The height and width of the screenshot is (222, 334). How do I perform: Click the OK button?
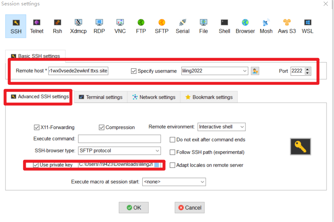pyautogui.click(x=134, y=208)
